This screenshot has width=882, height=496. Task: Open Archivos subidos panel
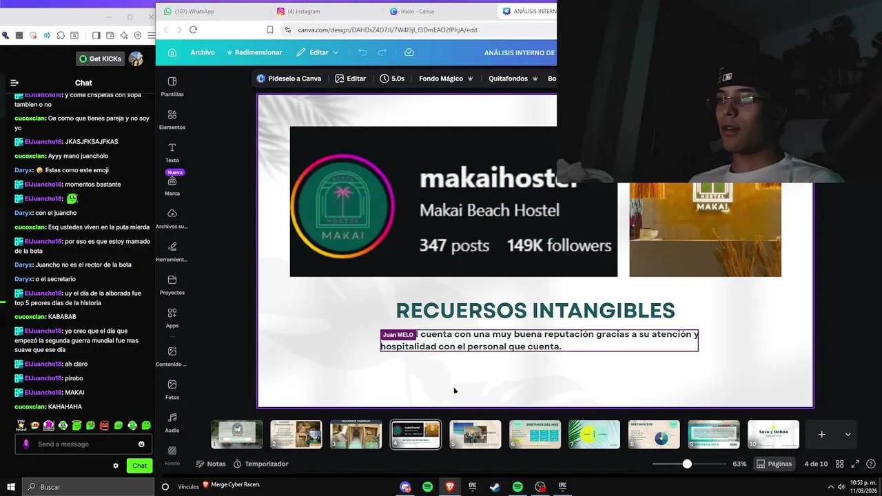coord(172,218)
